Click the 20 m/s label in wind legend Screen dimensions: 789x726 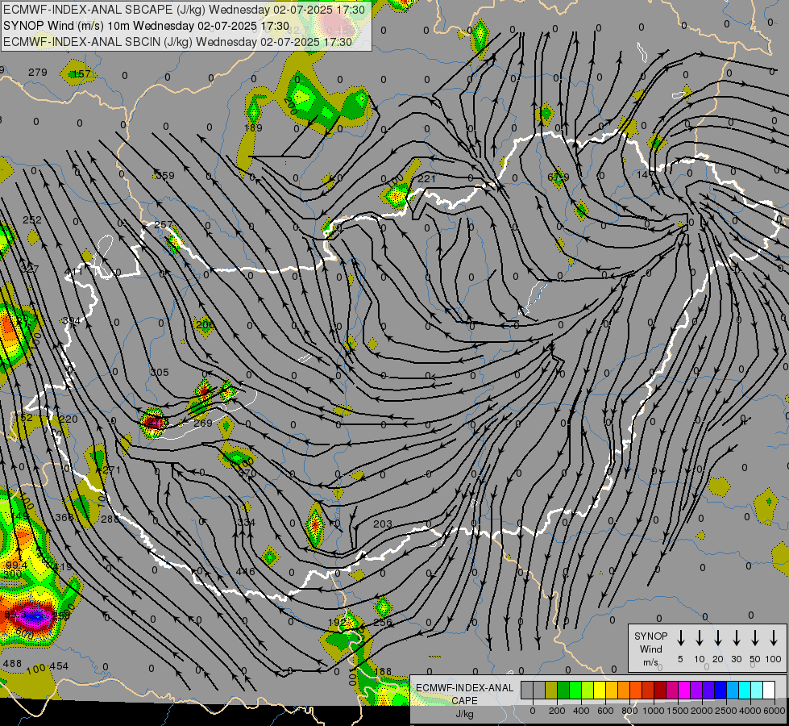718,659
